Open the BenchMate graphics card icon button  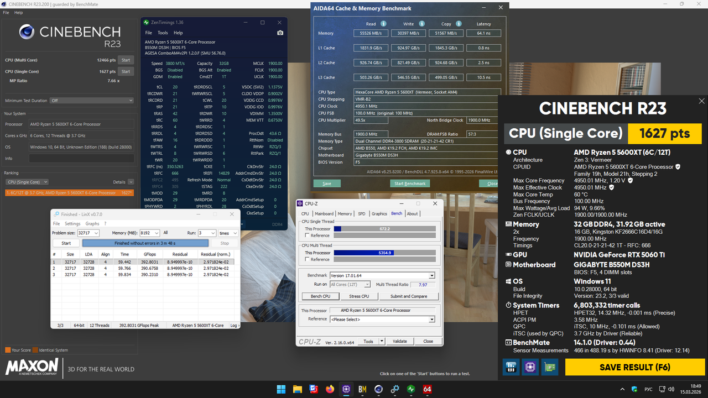[x=550, y=367]
